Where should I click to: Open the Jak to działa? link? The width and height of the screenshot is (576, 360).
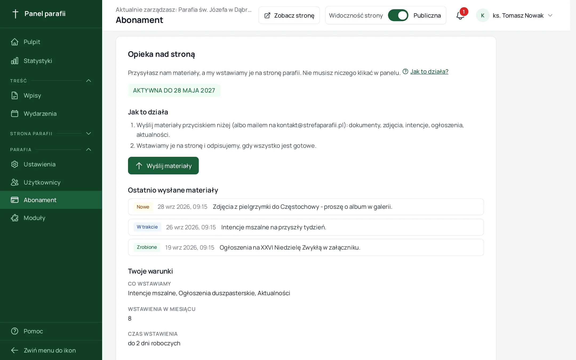[x=429, y=71]
